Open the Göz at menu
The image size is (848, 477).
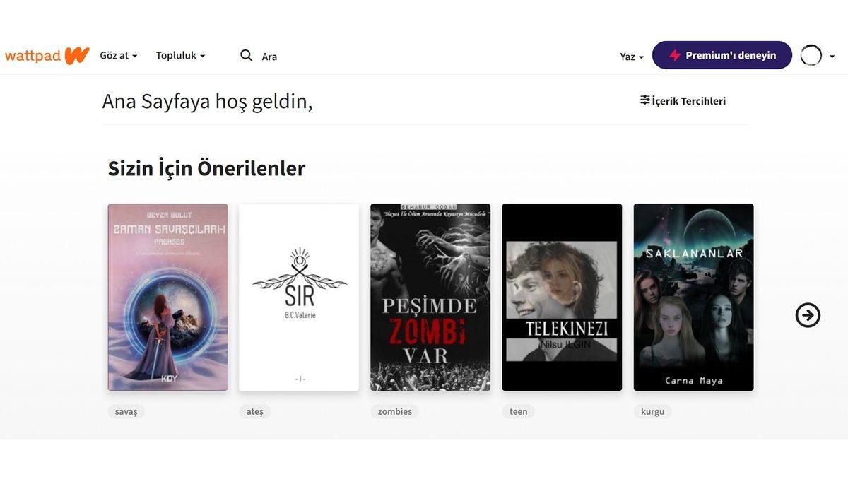click(x=117, y=55)
